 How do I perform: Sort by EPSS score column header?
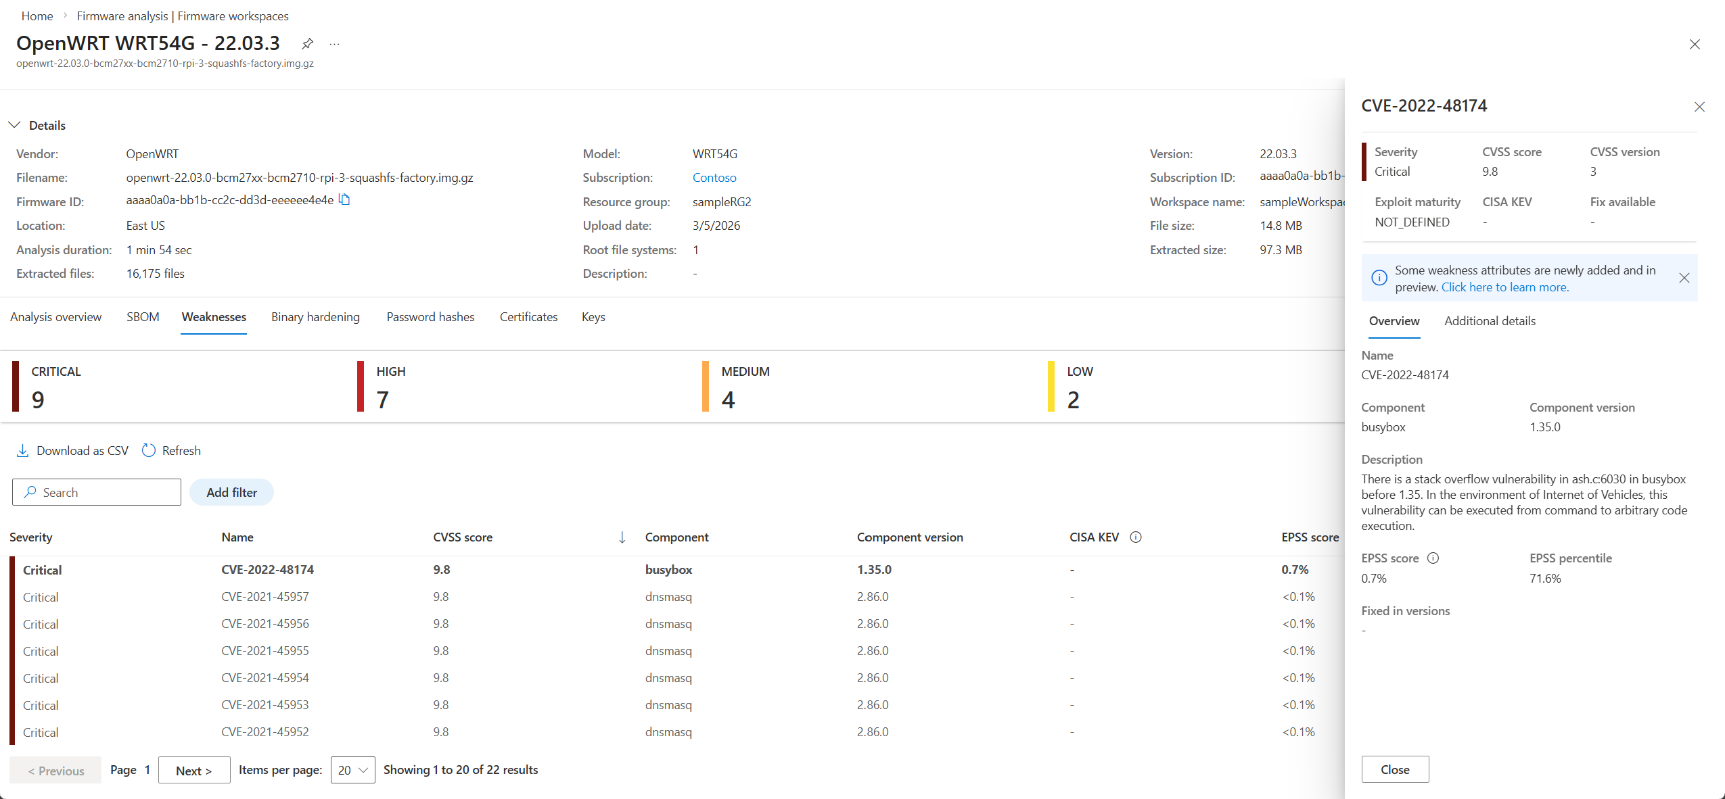[x=1310, y=537]
